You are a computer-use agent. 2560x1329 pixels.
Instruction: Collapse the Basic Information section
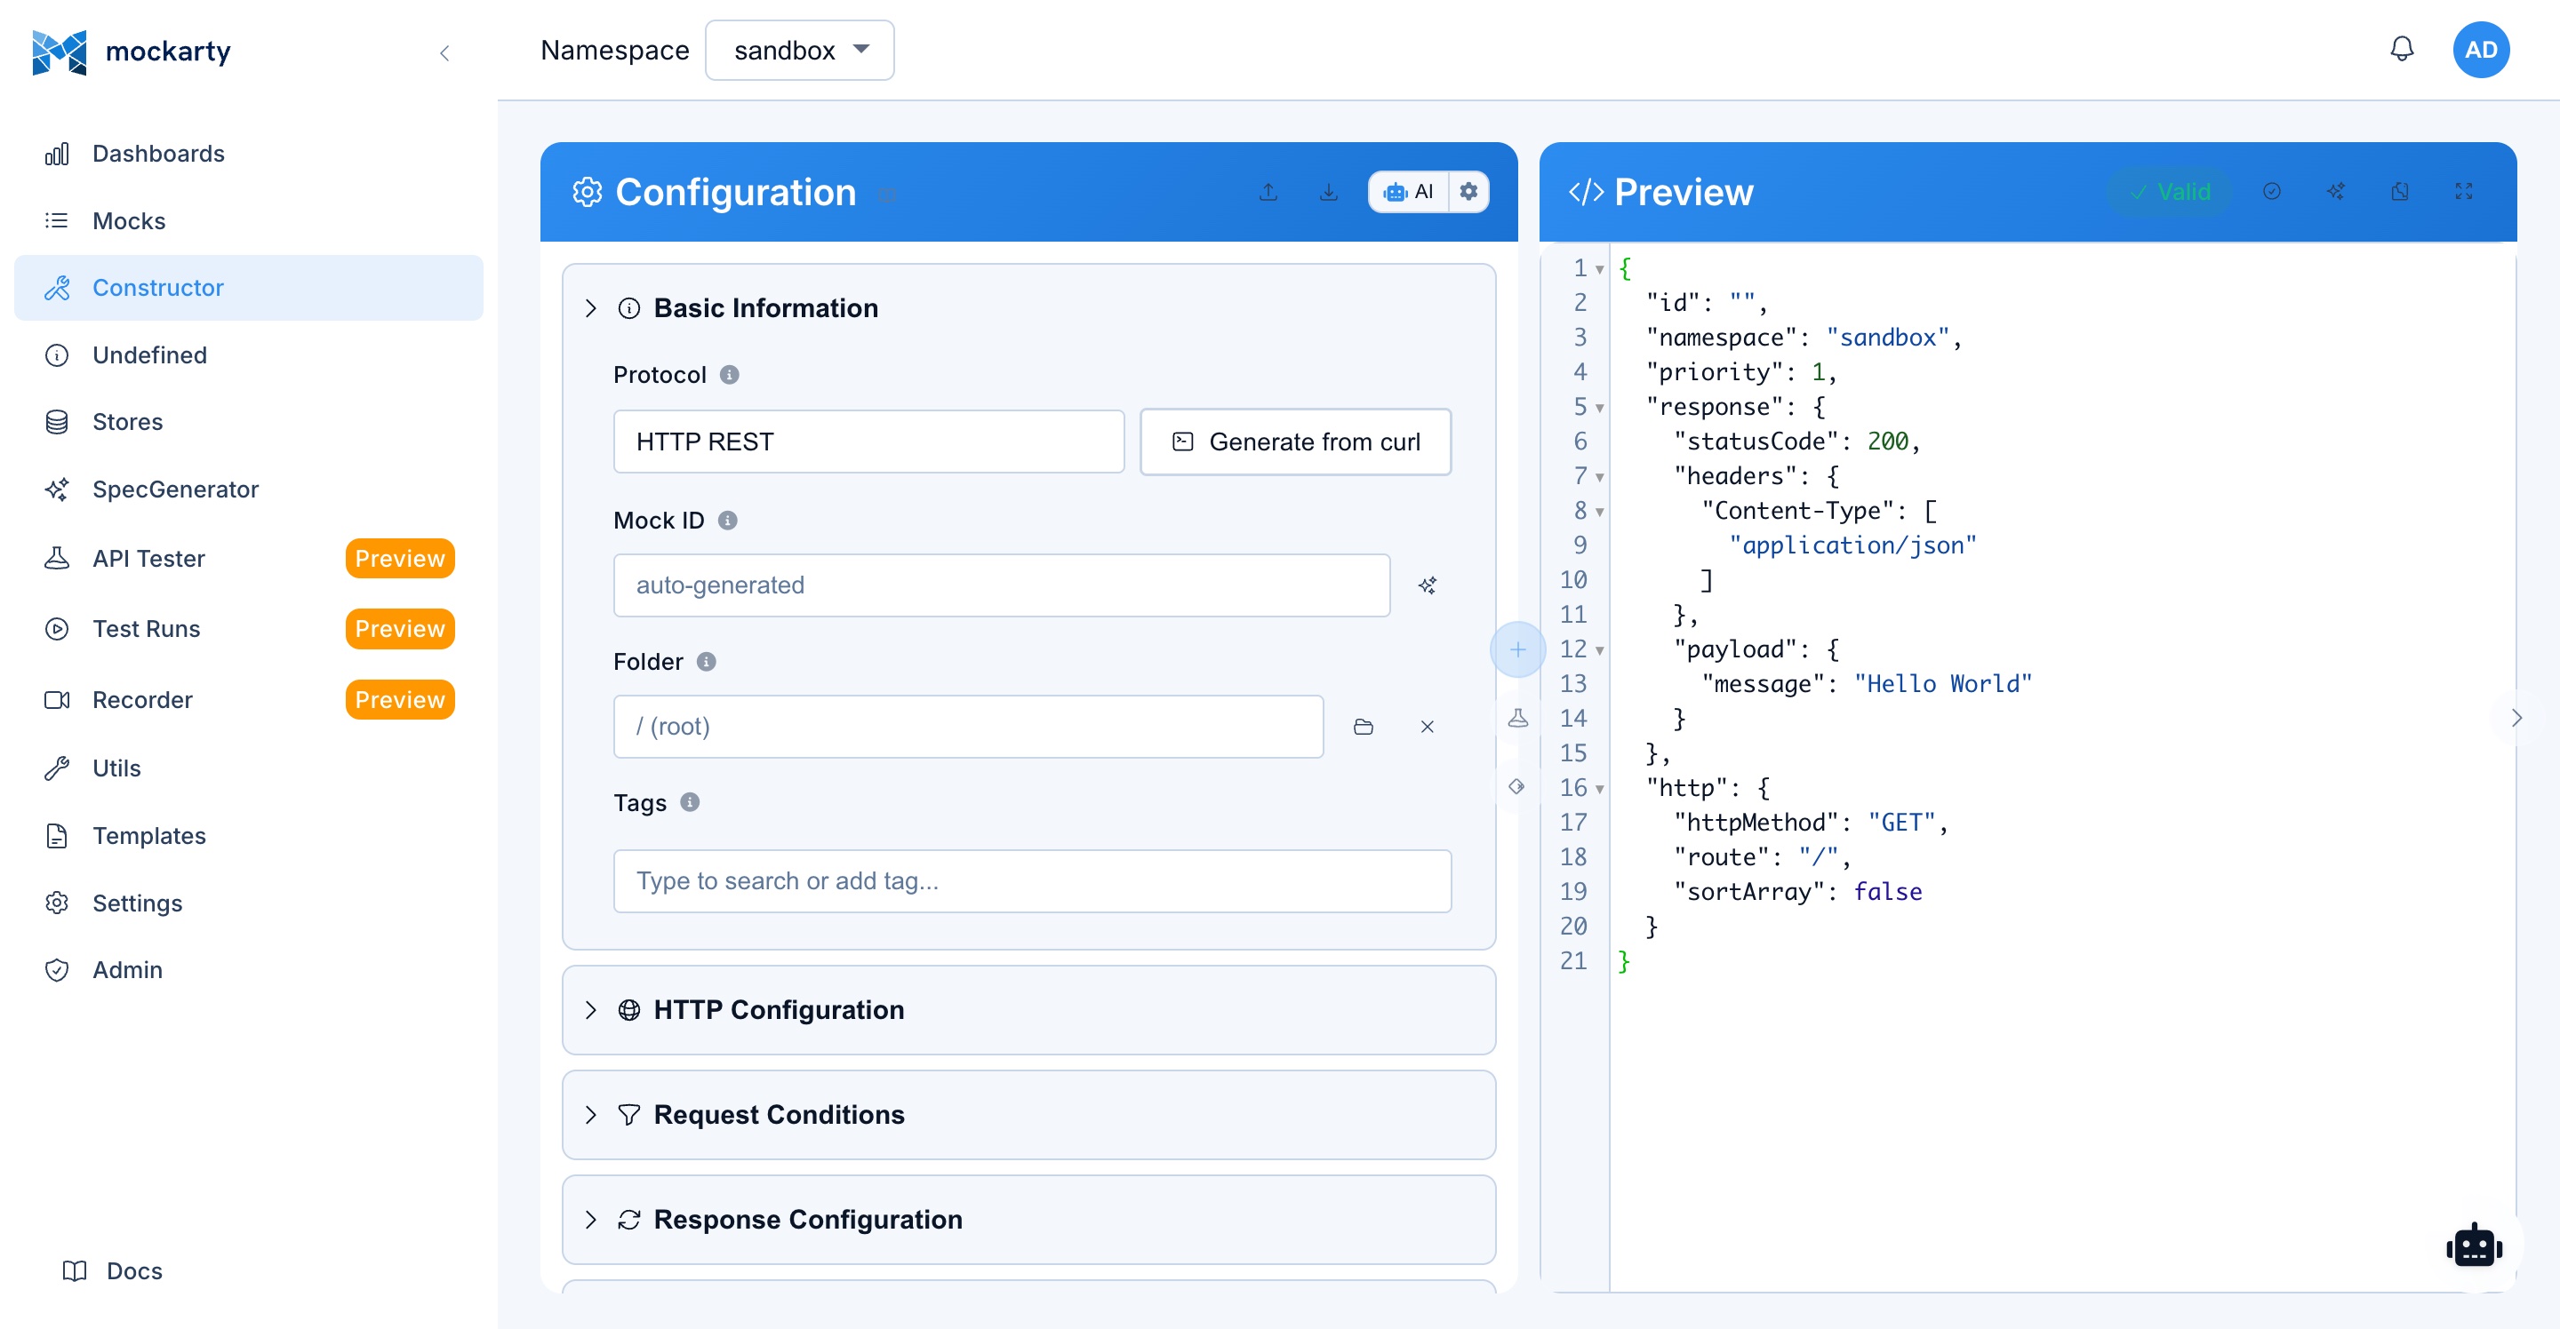pyautogui.click(x=590, y=308)
